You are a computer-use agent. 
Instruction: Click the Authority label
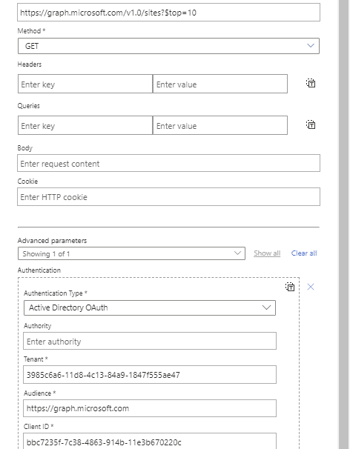tap(38, 326)
